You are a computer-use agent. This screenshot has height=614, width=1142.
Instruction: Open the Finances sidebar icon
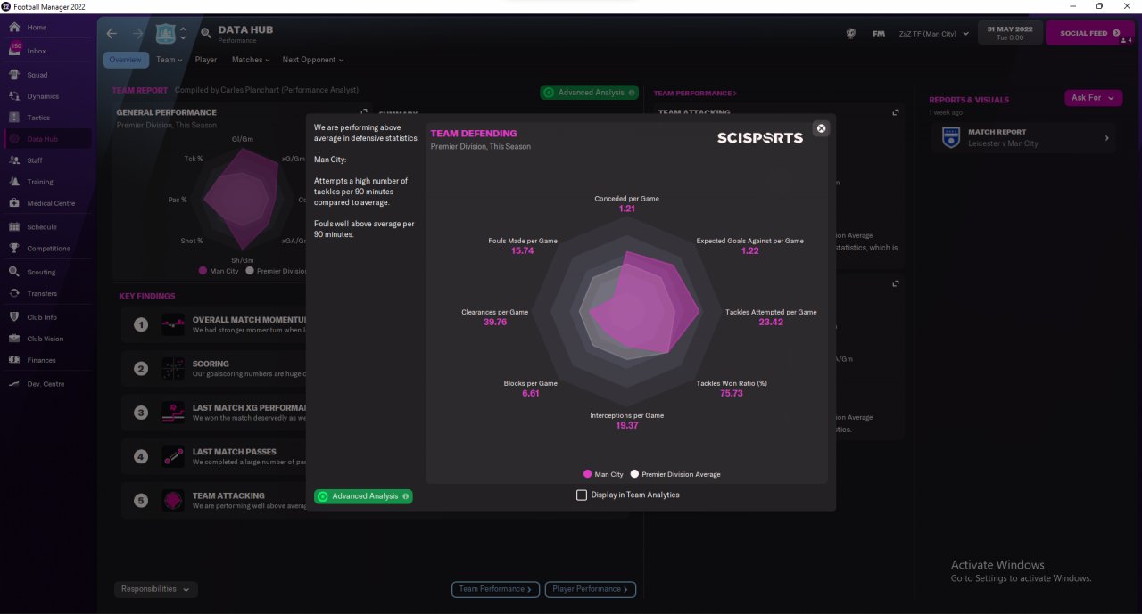click(x=14, y=360)
